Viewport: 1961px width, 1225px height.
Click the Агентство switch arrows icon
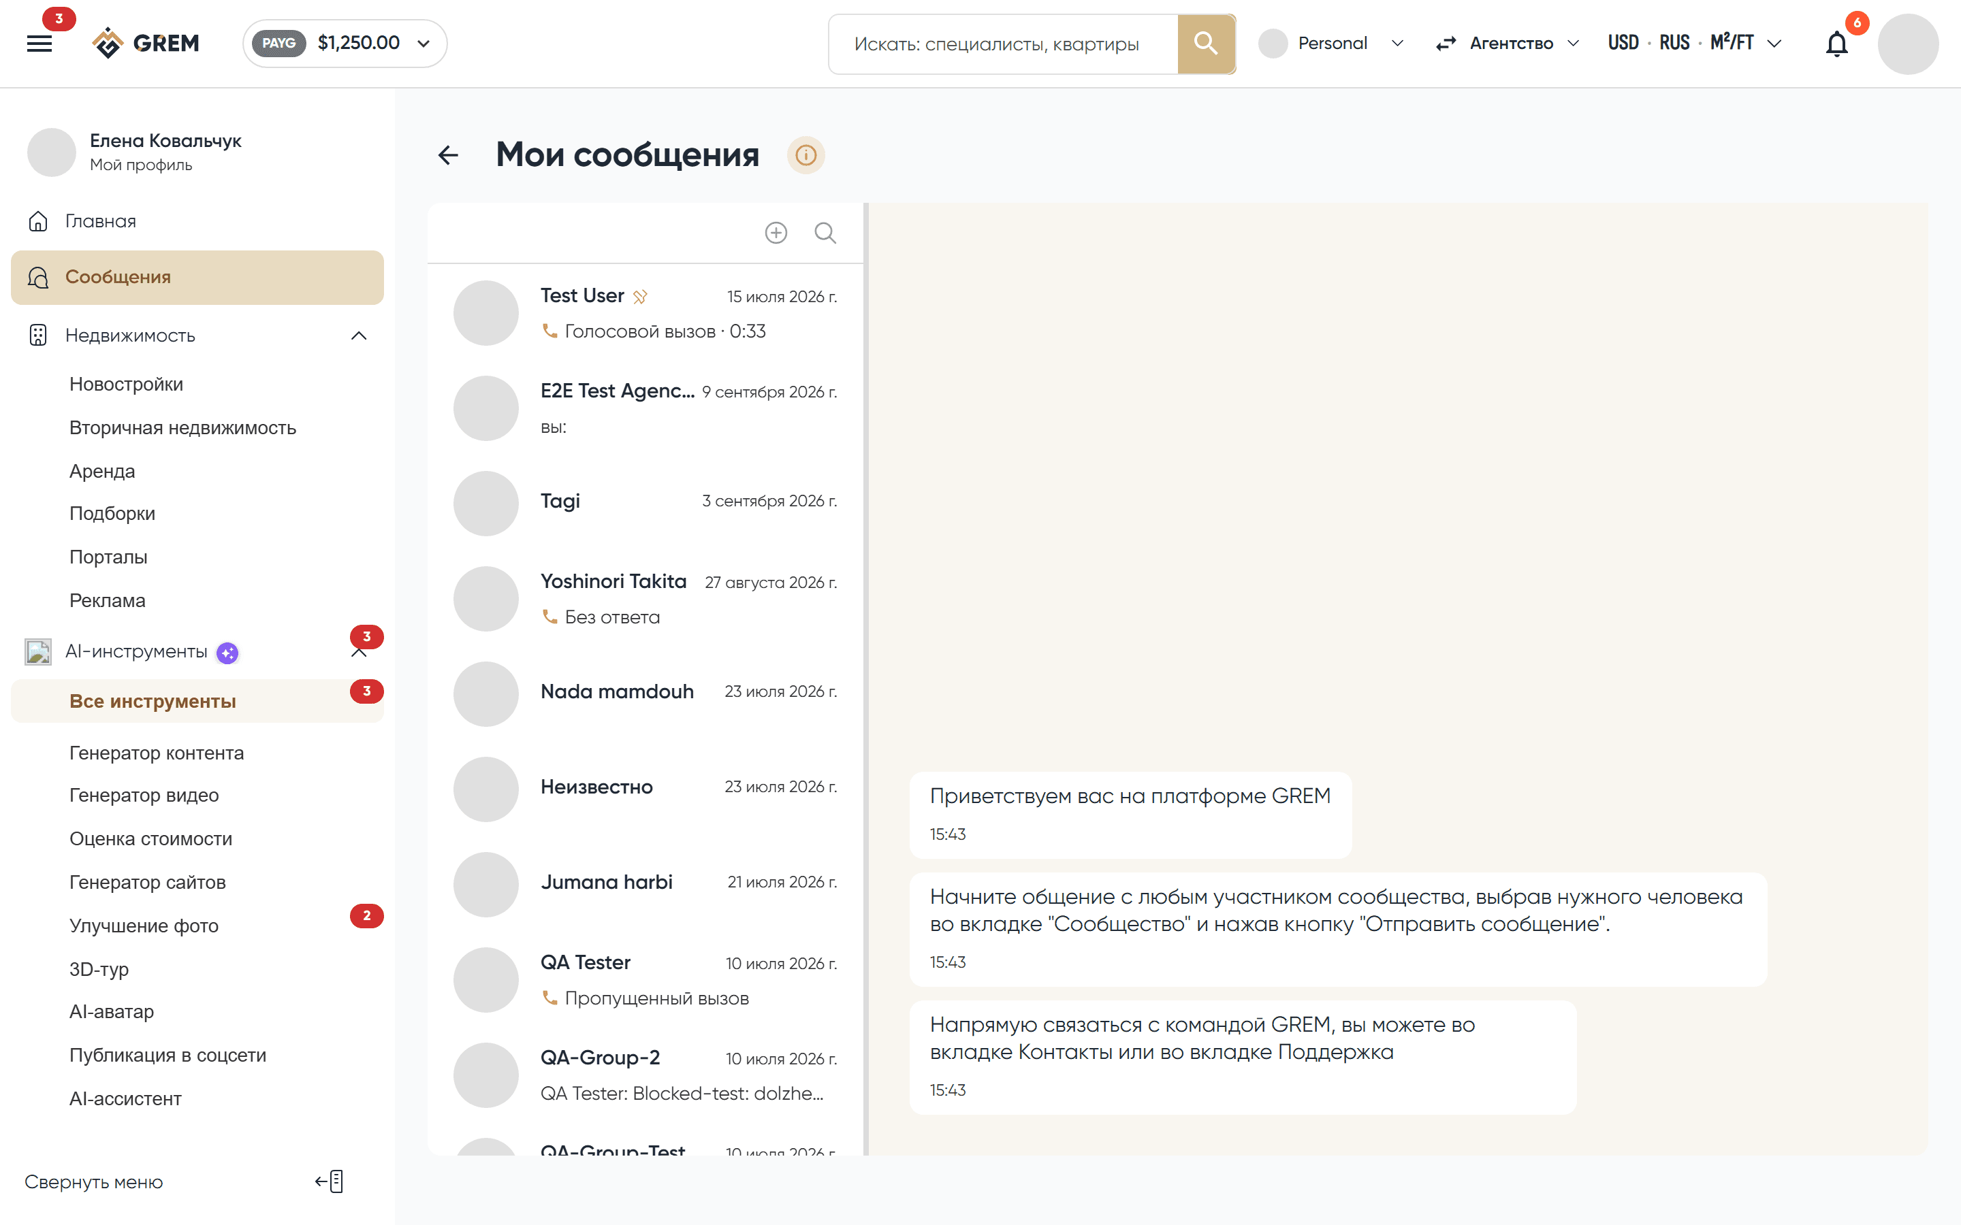1446,44
